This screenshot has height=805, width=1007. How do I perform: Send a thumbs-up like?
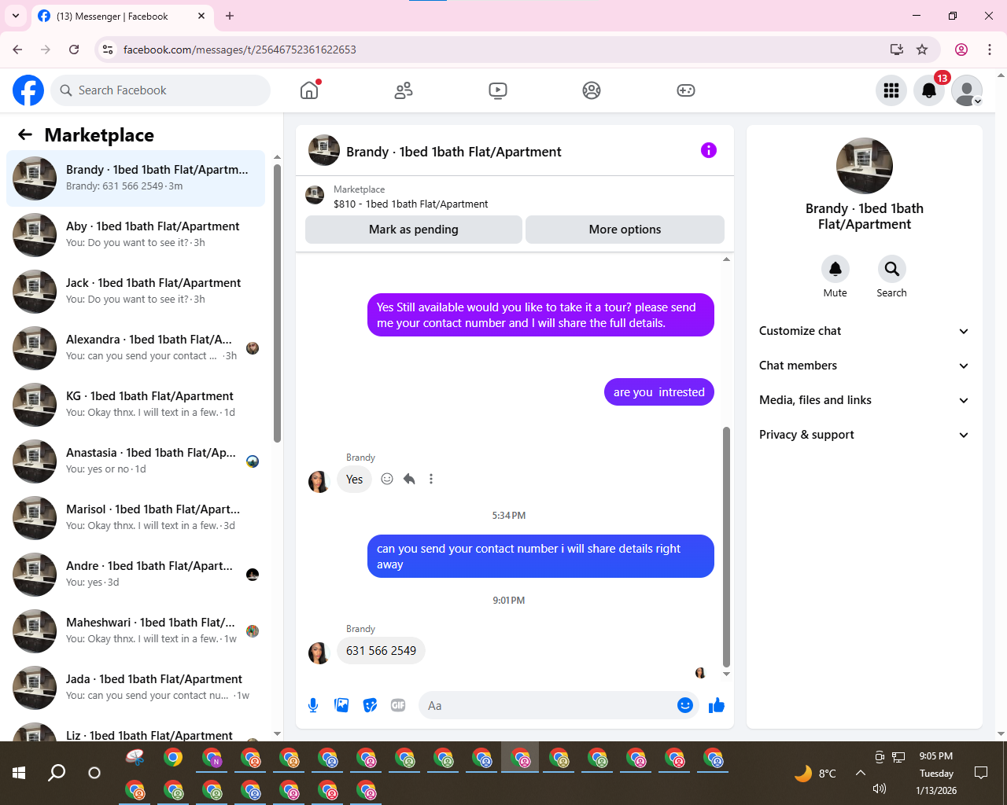[716, 705]
